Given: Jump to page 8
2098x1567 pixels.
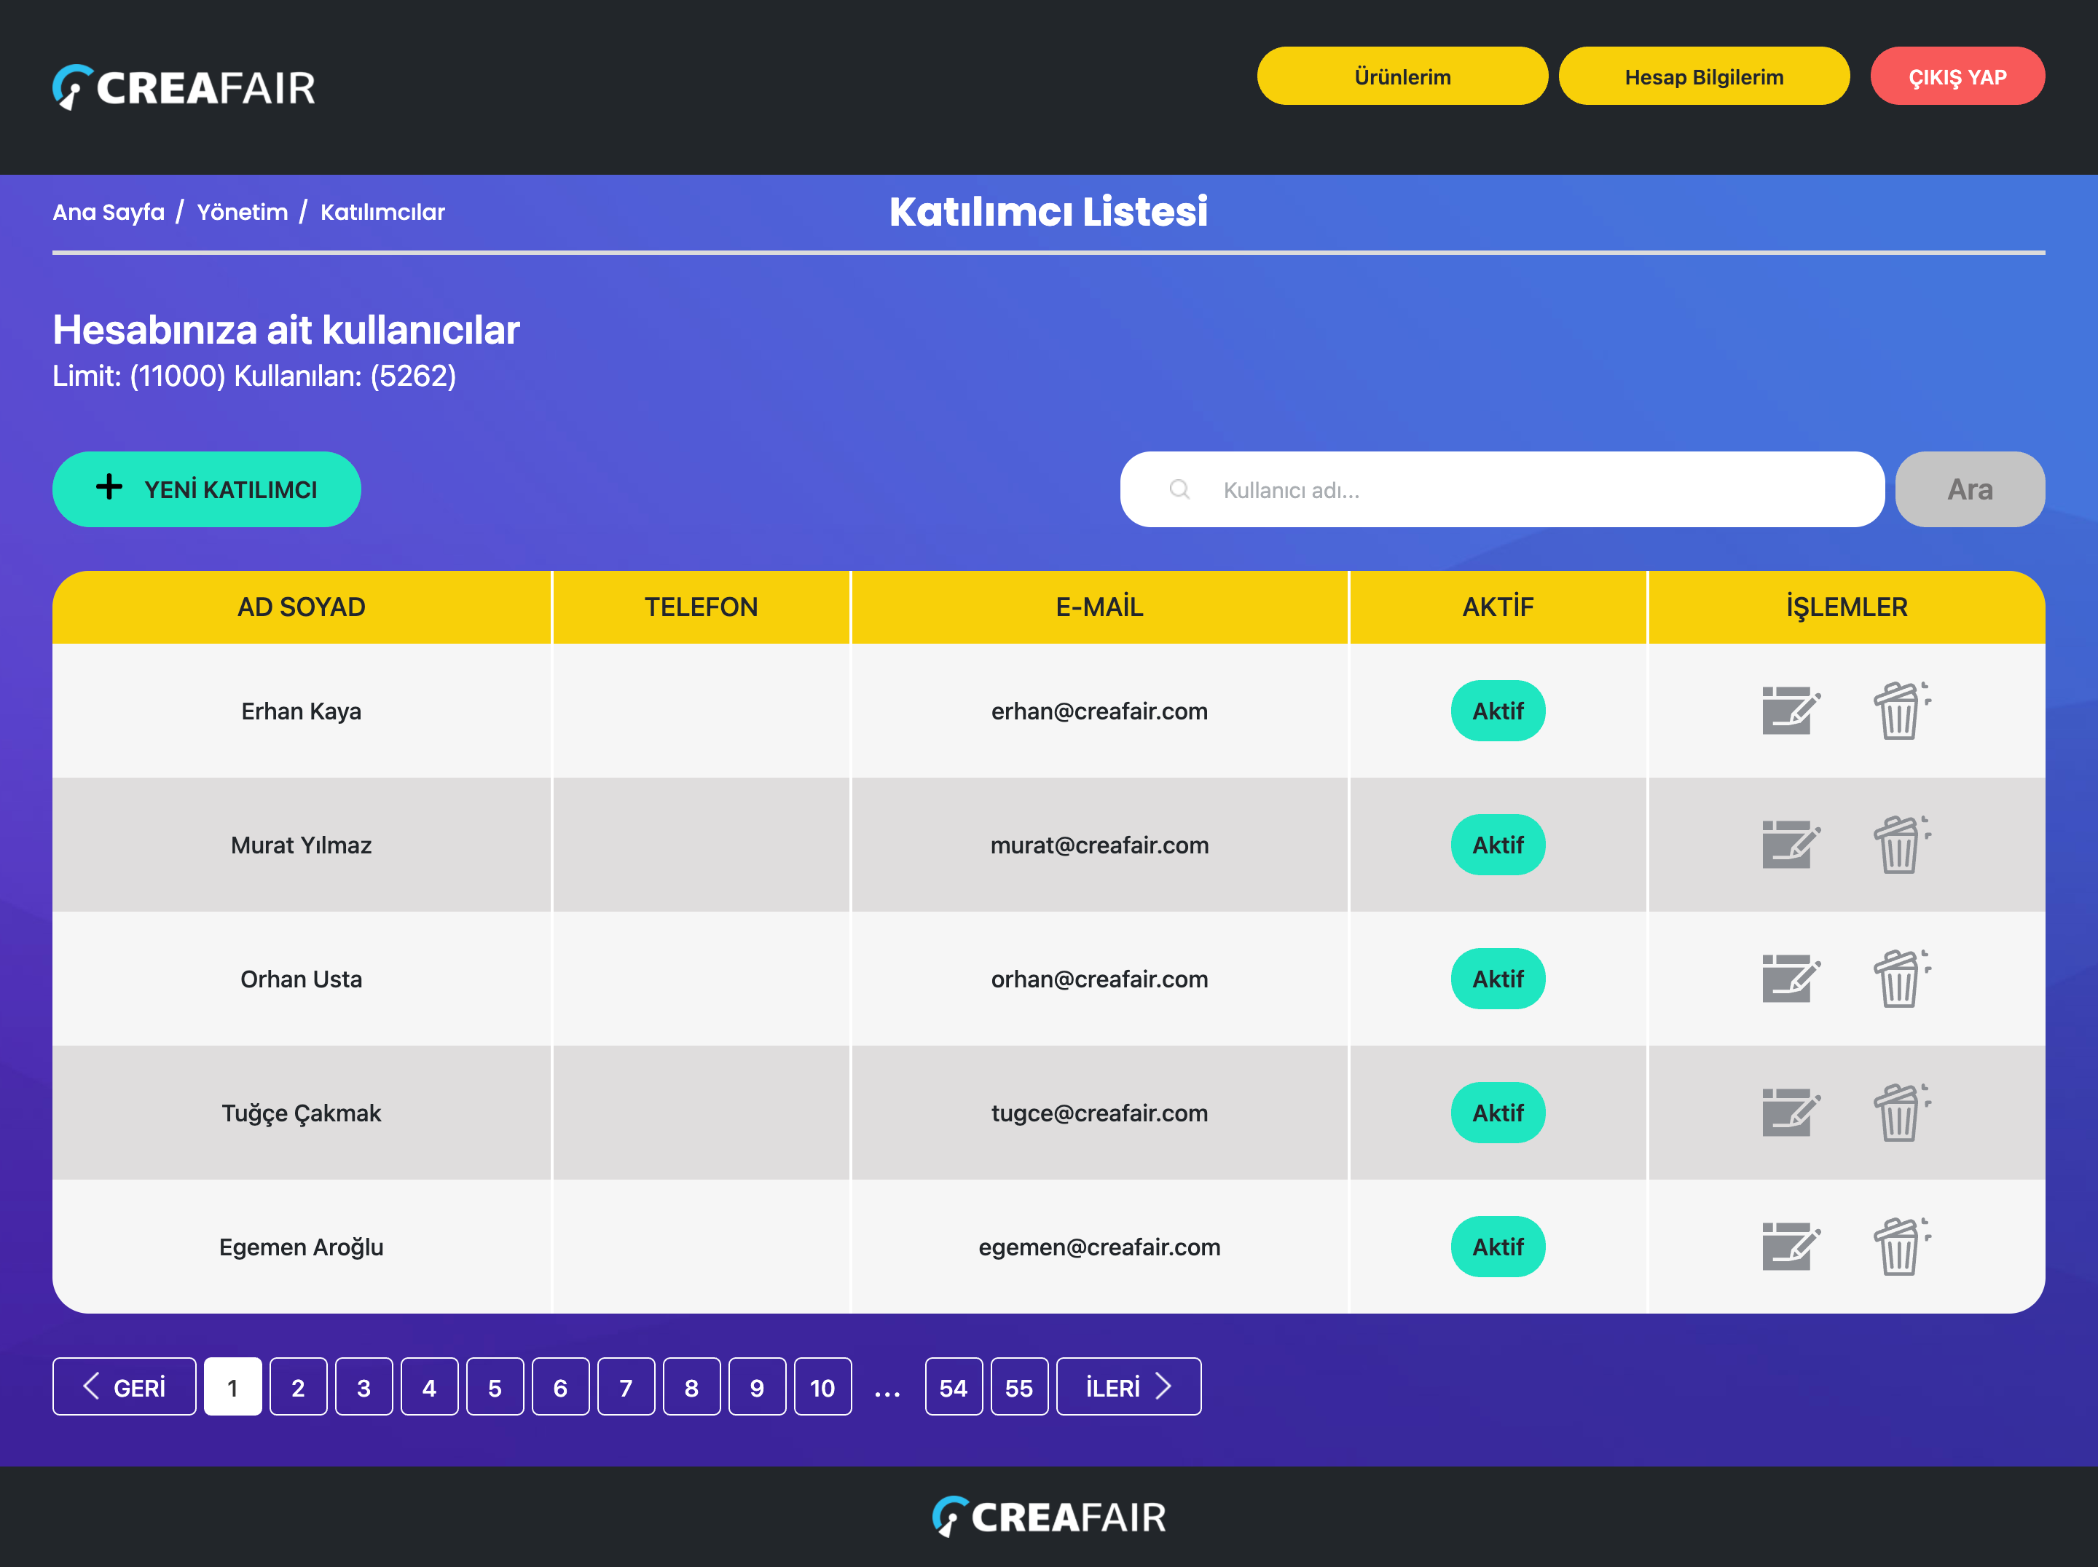Looking at the screenshot, I should tap(691, 1386).
